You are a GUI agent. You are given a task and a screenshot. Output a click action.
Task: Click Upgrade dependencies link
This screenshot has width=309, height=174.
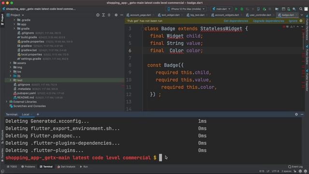(x=268, y=21)
